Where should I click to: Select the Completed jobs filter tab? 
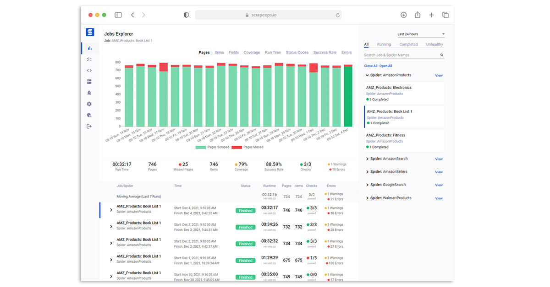pos(408,44)
